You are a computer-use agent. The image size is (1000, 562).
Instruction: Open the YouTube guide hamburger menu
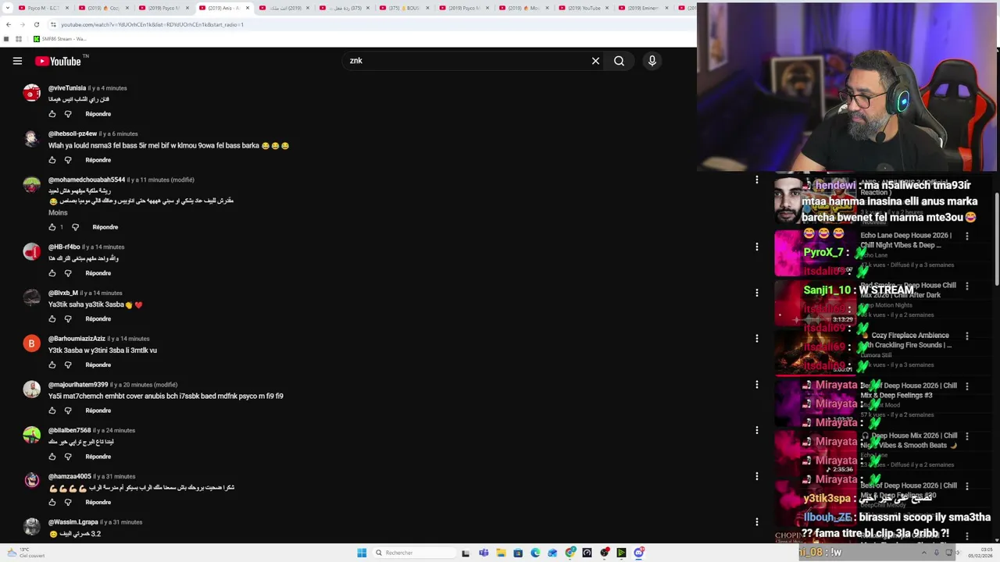pos(17,61)
